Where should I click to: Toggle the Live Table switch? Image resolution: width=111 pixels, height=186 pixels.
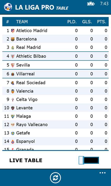89,160
